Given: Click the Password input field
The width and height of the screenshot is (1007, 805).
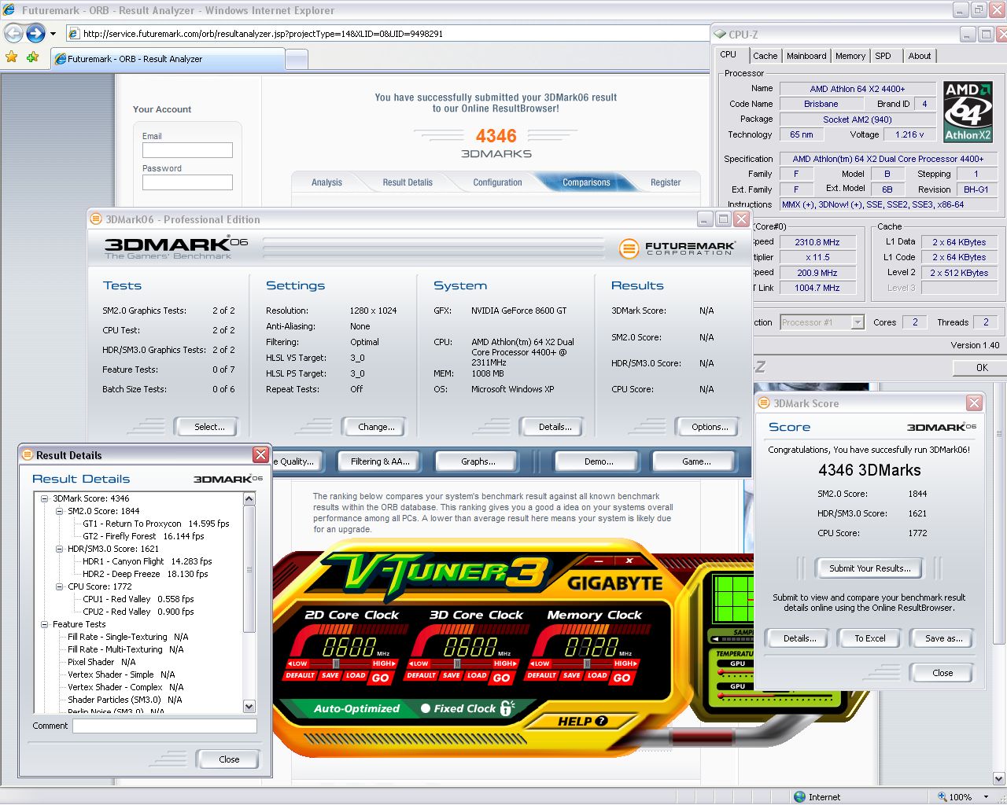Looking at the screenshot, I should (x=187, y=182).
